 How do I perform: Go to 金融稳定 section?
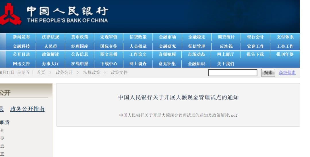pos(197,37)
